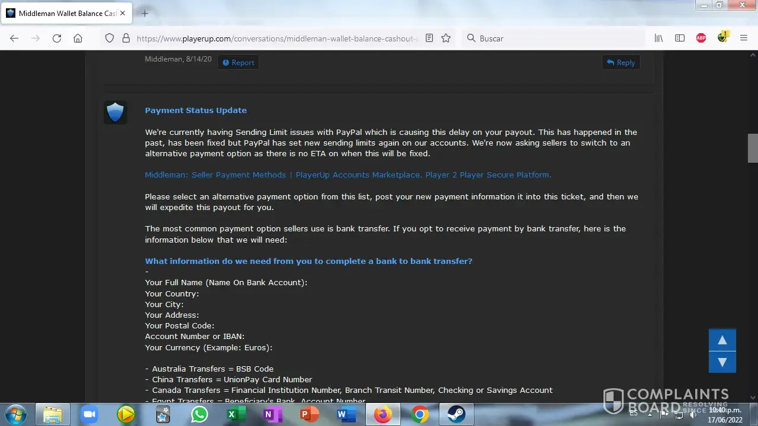This screenshot has height=426, width=758.
Task: Switch to Firefox in the taskbar
Action: click(x=383, y=415)
